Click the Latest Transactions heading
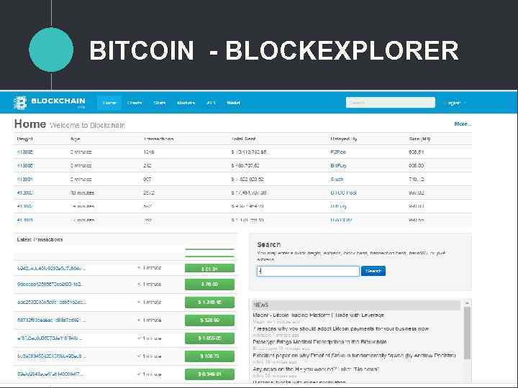Screen dimensions: 518x388 pyautogui.click(x=40, y=239)
